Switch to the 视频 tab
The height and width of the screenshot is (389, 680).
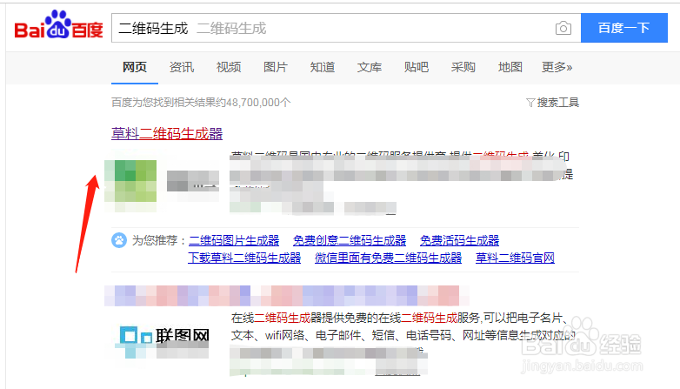229,67
